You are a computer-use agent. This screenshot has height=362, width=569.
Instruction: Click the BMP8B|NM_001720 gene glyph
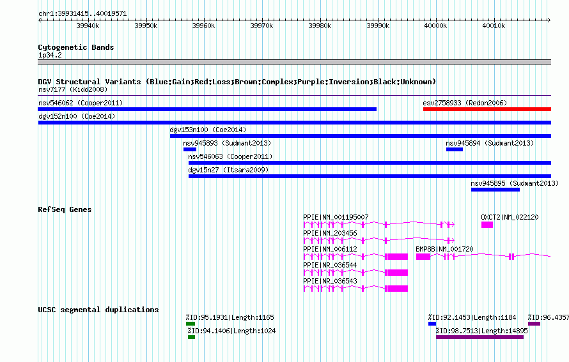(x=483, y=257)
